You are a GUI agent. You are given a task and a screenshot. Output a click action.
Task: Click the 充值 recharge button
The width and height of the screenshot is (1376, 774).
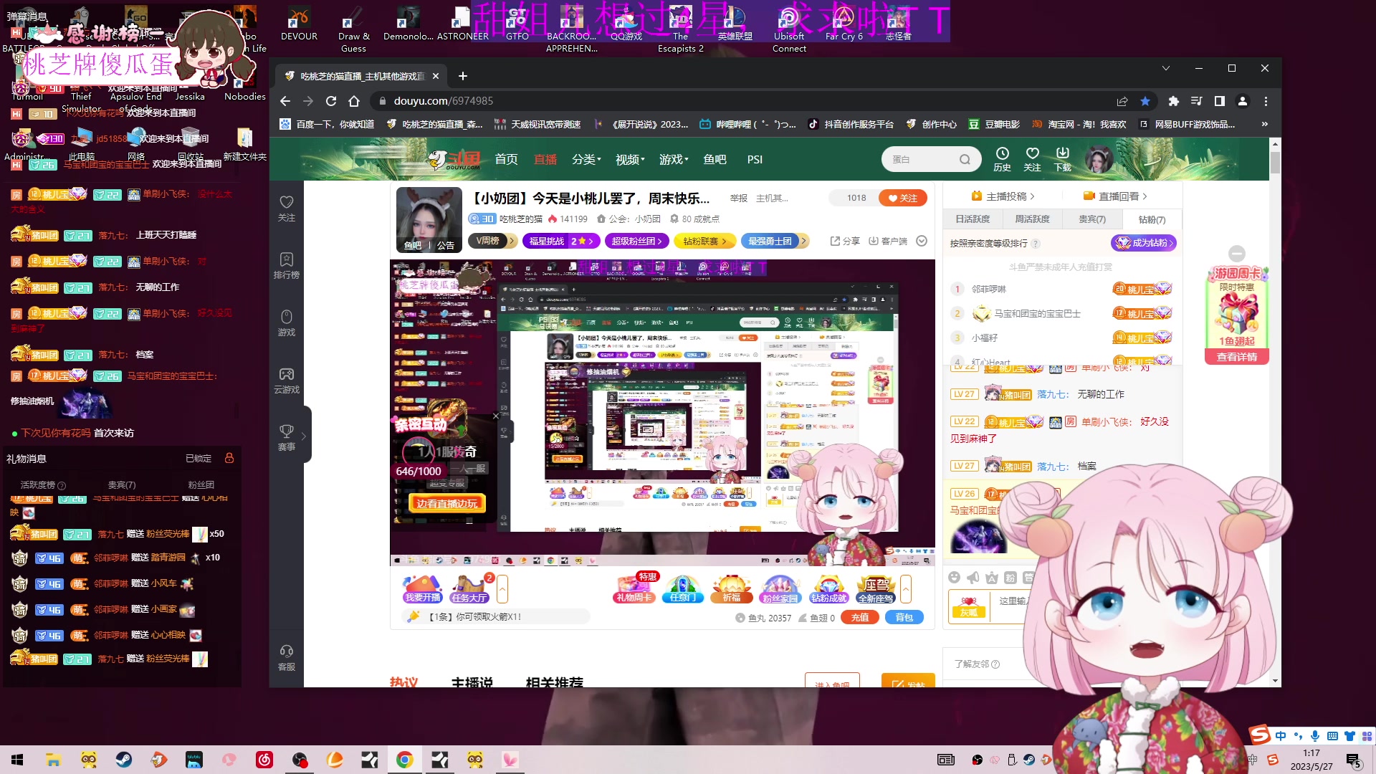click(860, 617)
